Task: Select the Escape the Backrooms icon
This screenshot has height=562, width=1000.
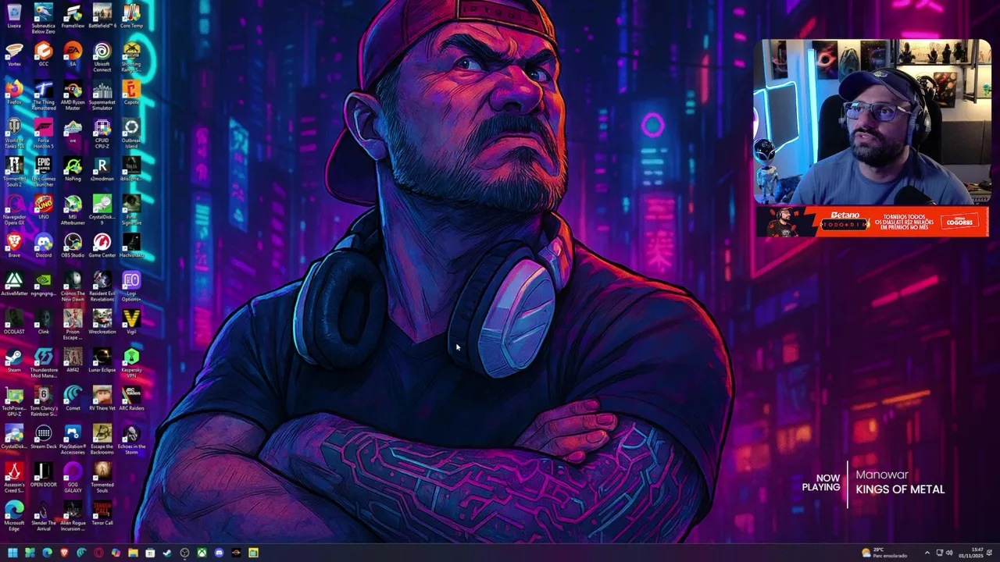Action: 102,439
